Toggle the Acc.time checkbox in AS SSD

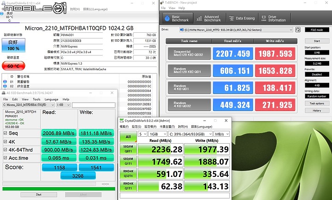5,158
